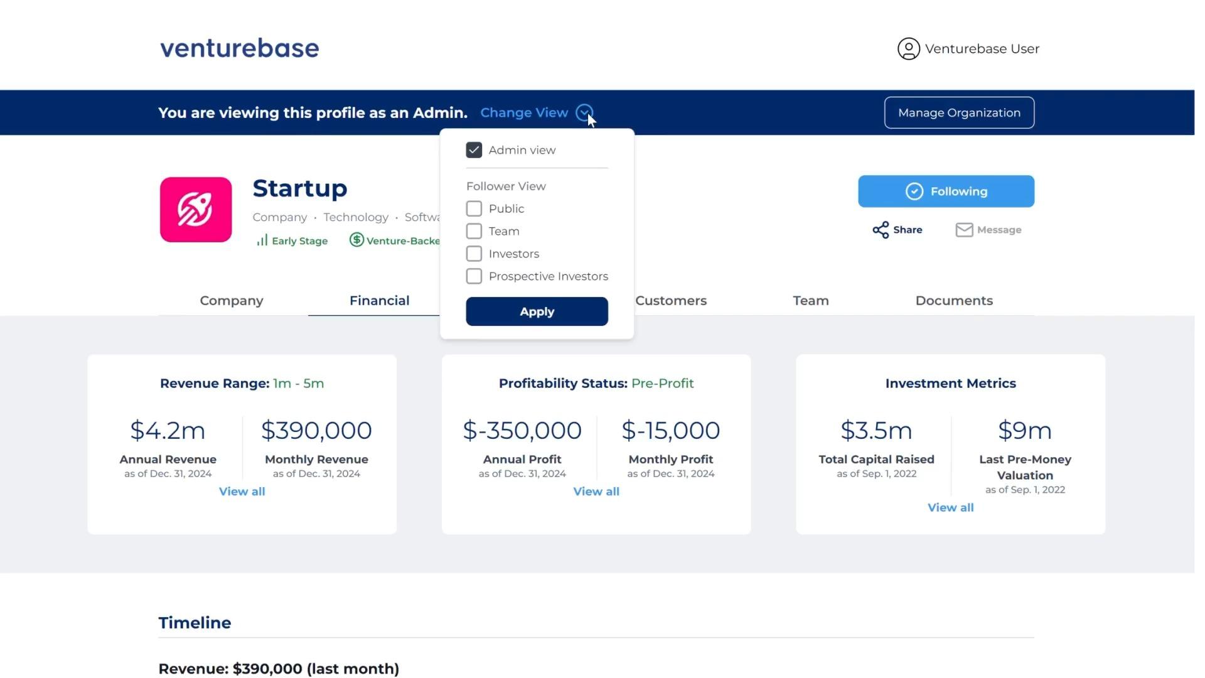This screenshot has width=1205, height=678.
Task: Click the pink rocket startup logo
Action: coord(196,210)
